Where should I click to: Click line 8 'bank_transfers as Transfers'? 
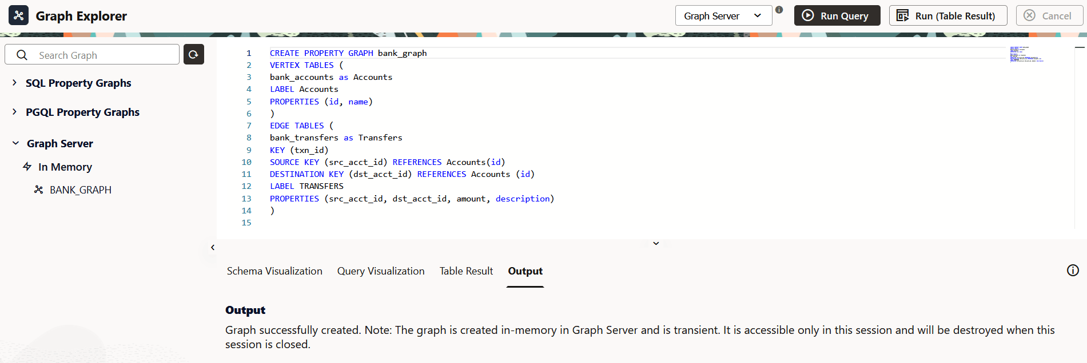[336, 138]
